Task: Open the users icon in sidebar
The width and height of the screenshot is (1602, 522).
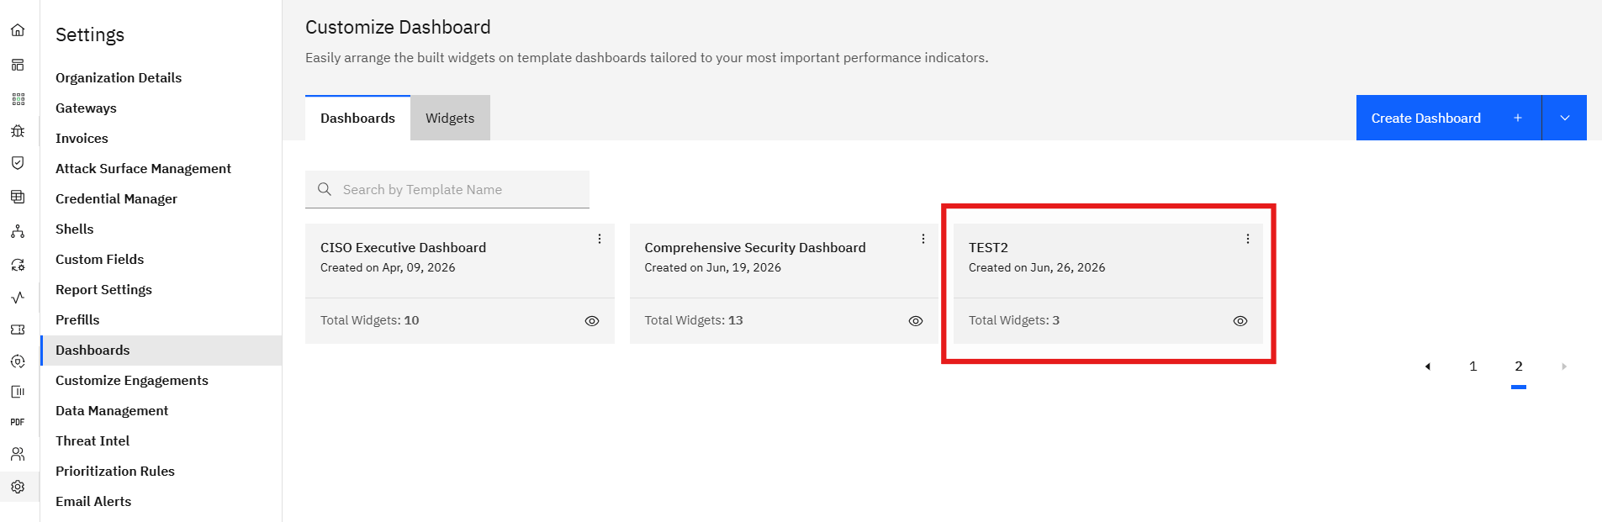Action: [18, 455]
